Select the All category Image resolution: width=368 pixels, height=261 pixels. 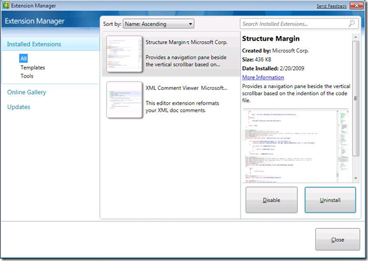tap(23, 59)
